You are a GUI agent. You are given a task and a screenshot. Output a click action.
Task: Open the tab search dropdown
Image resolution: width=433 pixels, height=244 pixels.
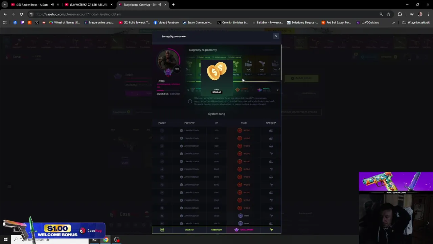pos(4,5)
